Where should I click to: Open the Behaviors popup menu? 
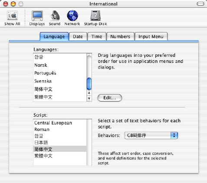pyautogui.click(x=151, y=135)
